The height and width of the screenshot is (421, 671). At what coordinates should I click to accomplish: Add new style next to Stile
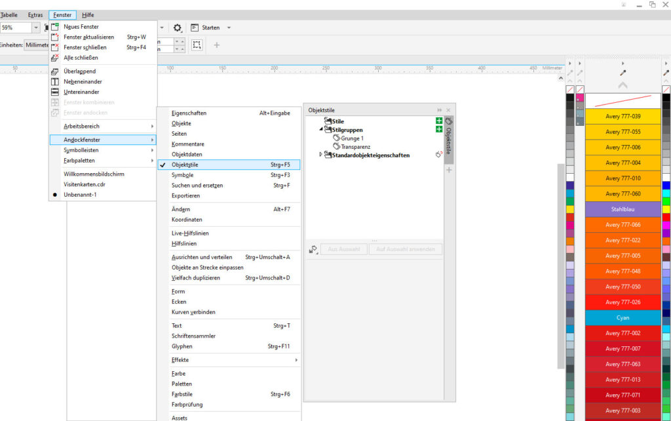pos(438,121)
